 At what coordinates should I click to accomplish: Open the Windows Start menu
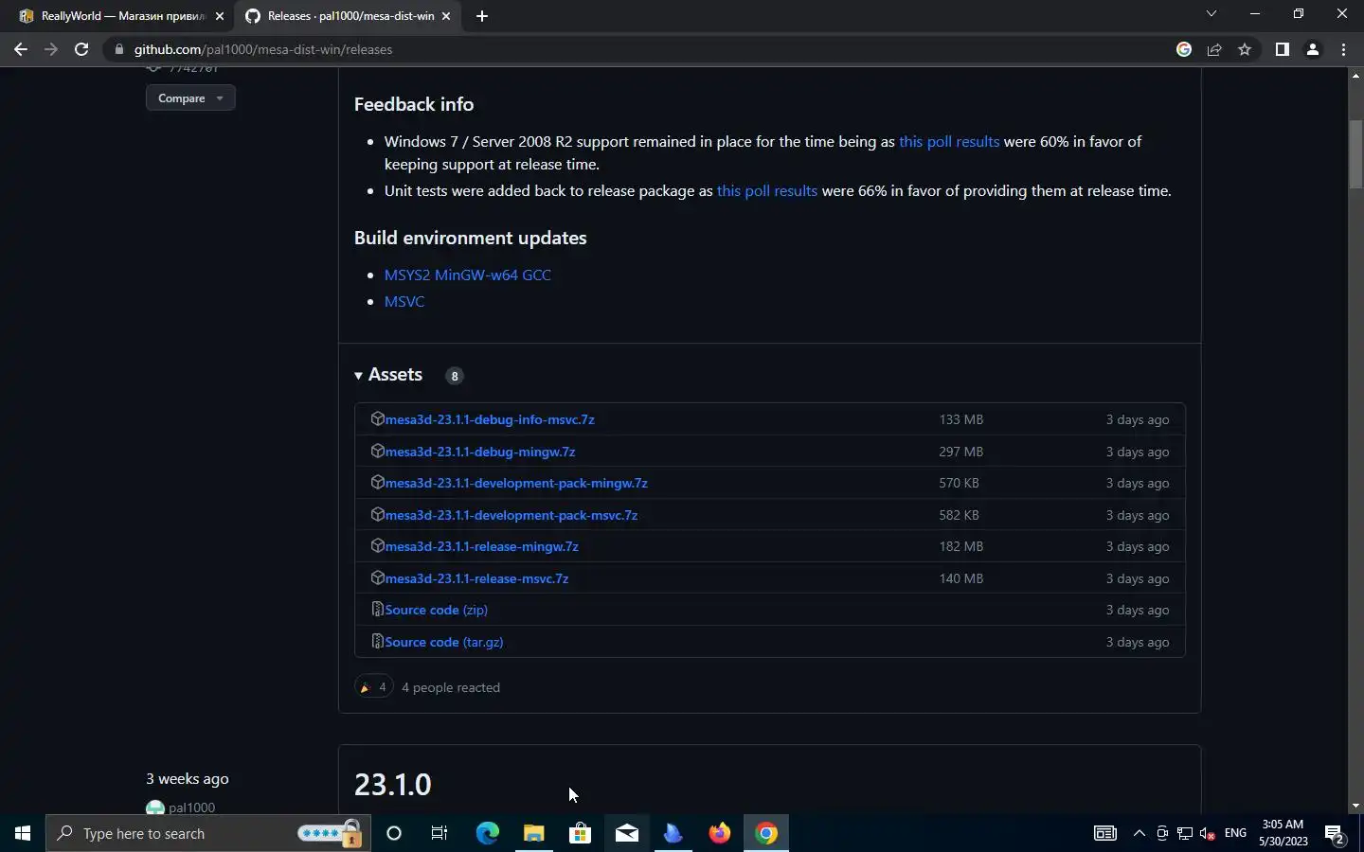pyautogui.click(x=23, y=833)
